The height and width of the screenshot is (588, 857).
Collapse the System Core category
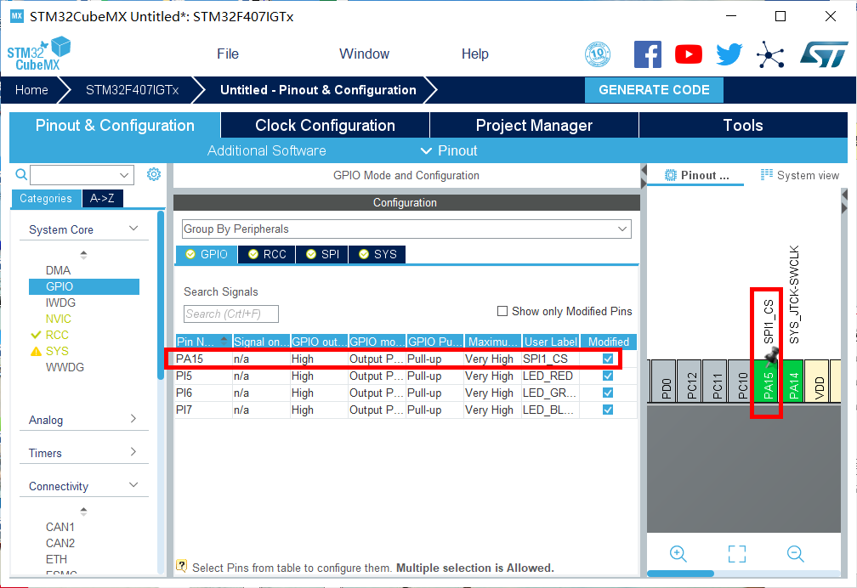click(x=133, y=229)
